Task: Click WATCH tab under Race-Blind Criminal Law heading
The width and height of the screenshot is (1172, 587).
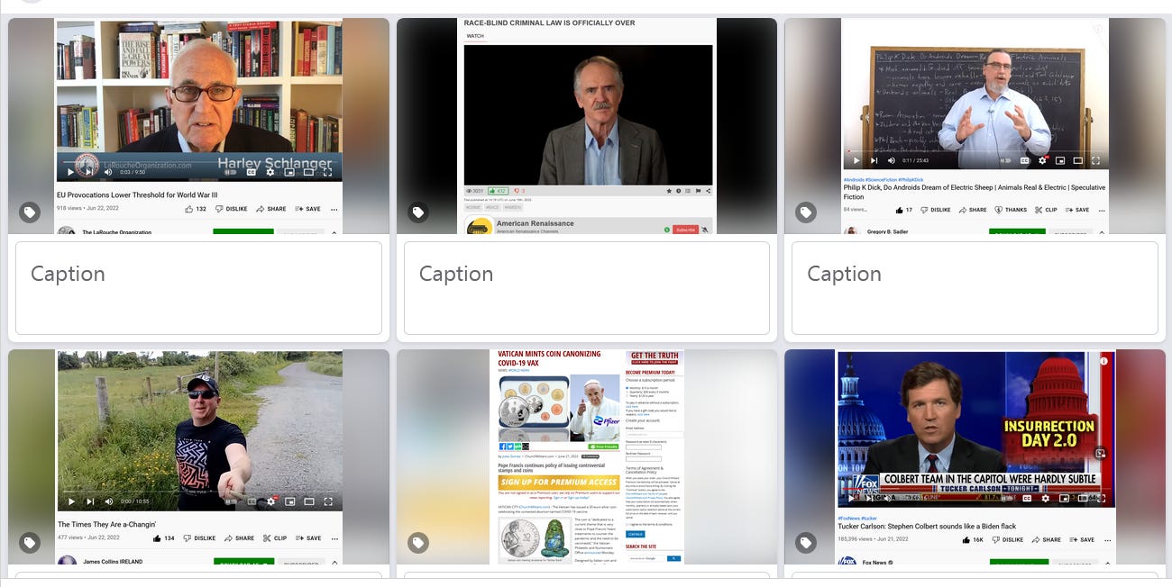Action: click(x=475, y=36)
